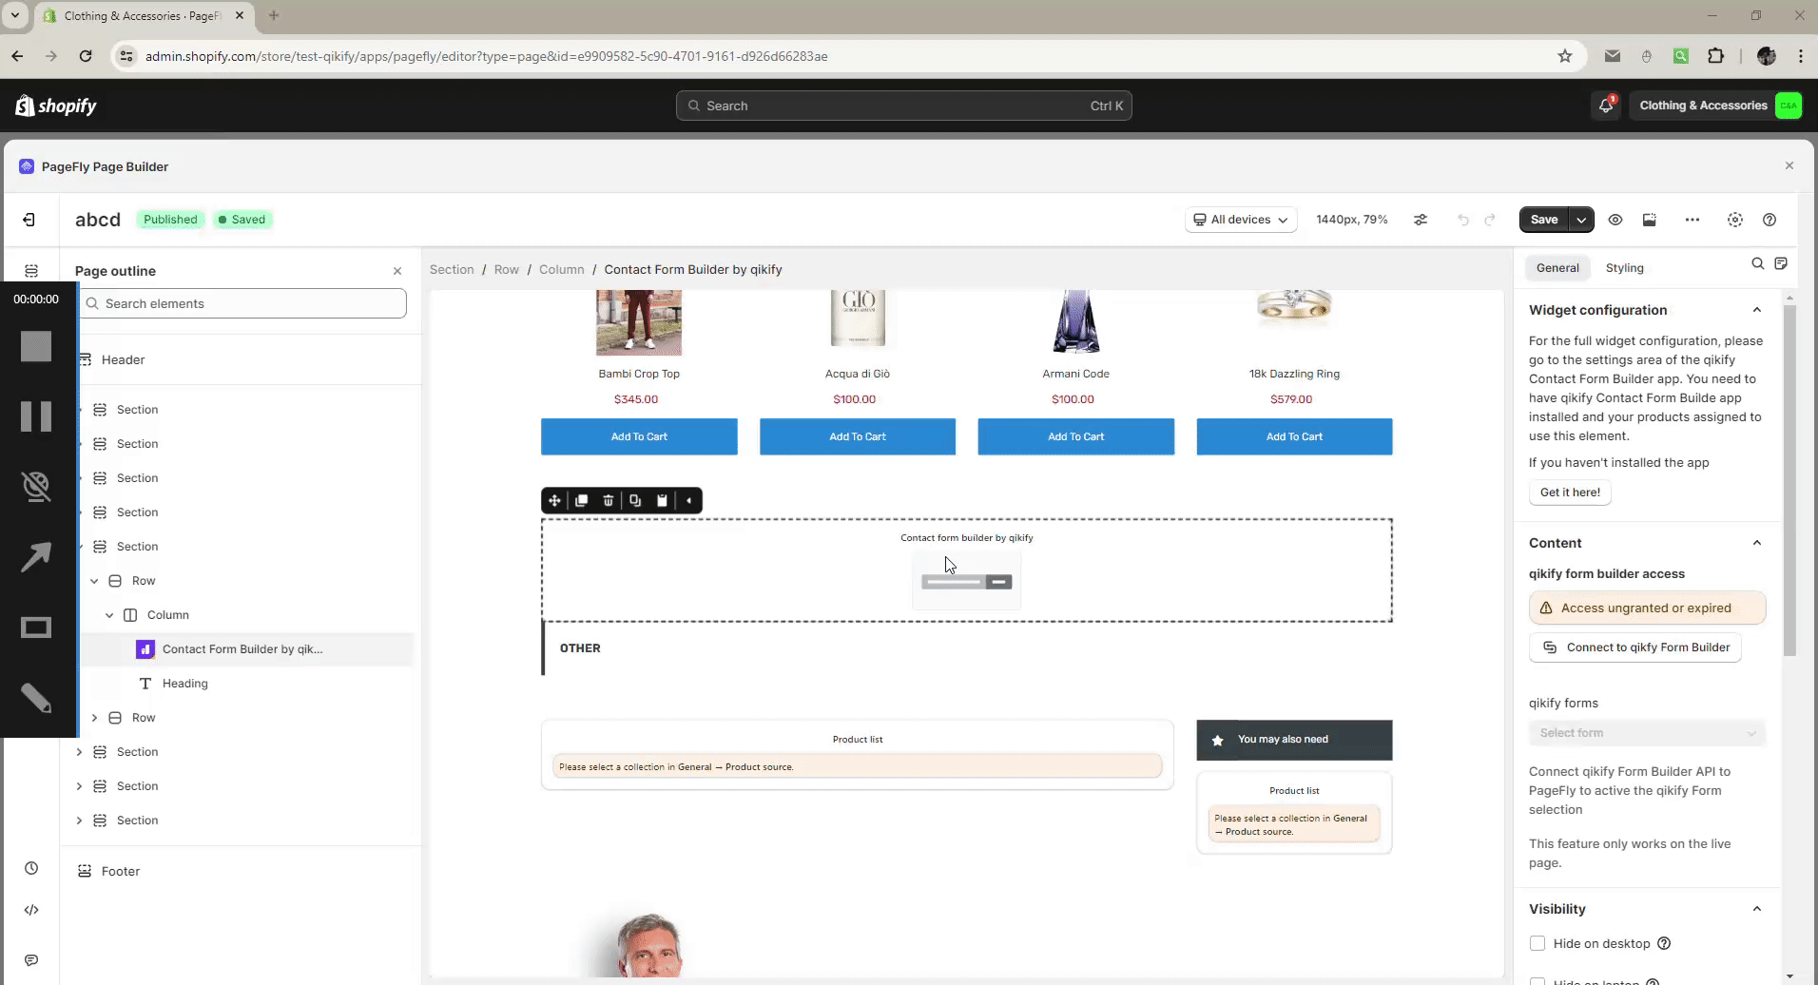The image size is (1818, 985).
Task: Click the undo arrow icon
Action: point(1462,220)
